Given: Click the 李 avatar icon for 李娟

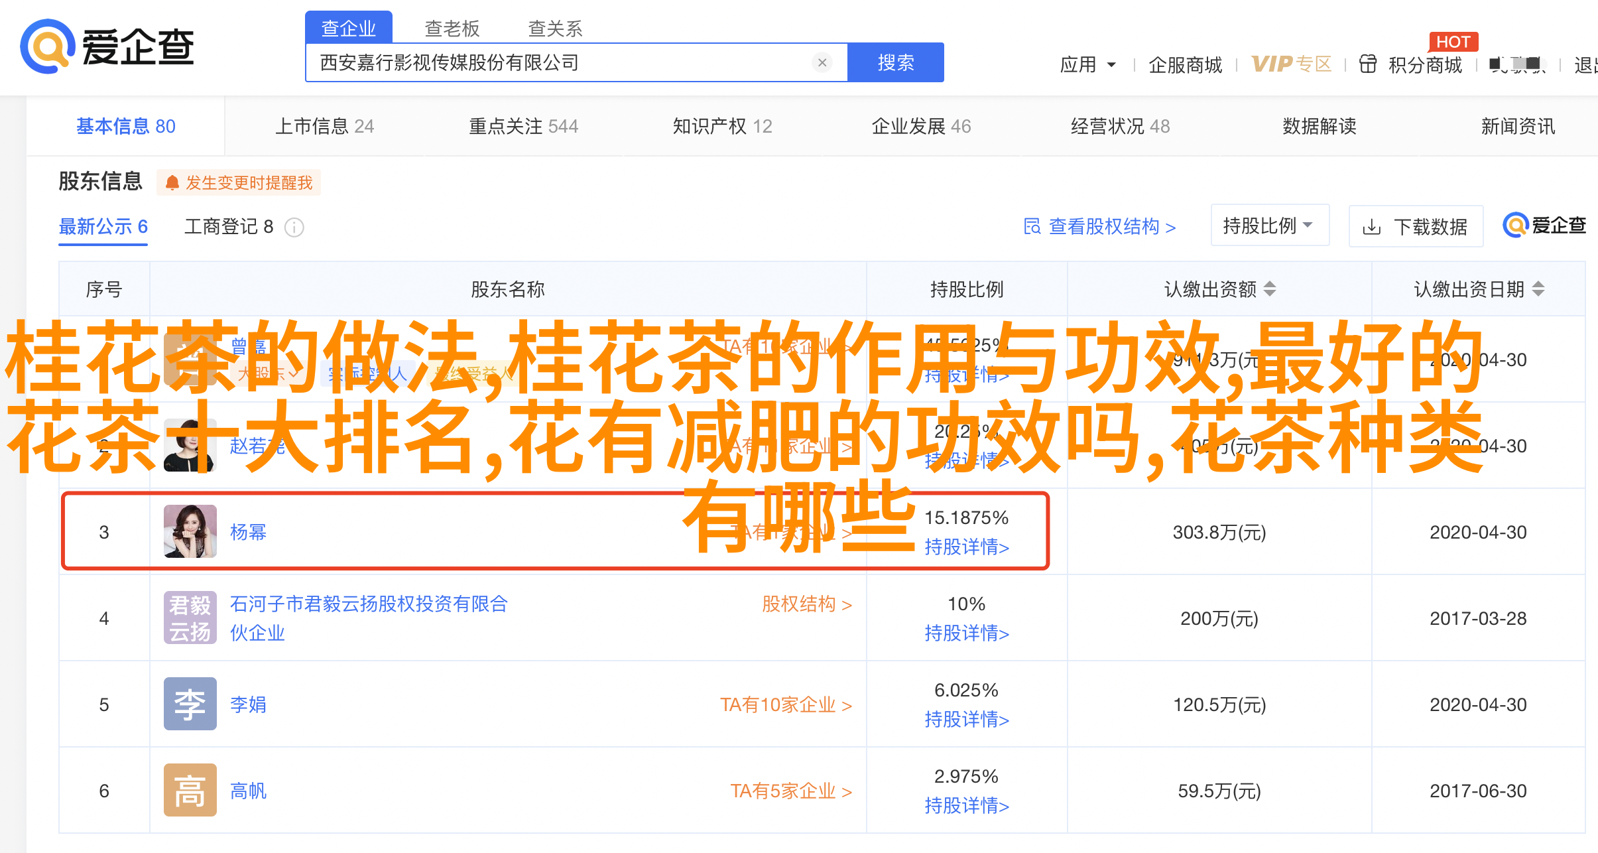Looking at the screenshot, I should point(190,704).
